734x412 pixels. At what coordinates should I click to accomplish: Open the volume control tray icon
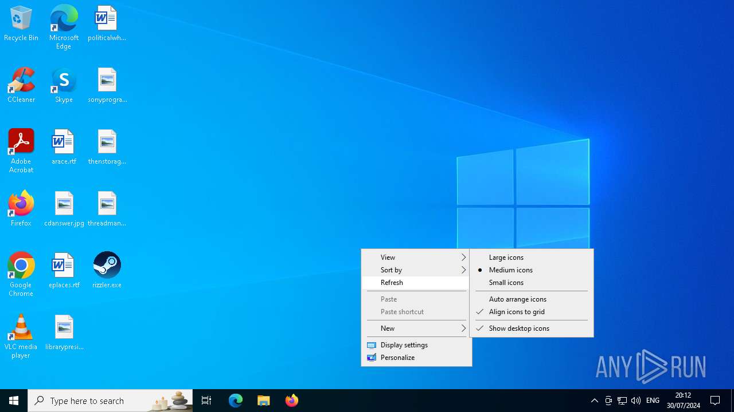point(636,401)
